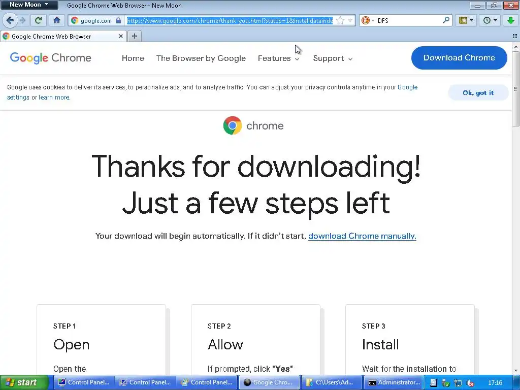Click the download Chrome manually link

coord(362,236)
